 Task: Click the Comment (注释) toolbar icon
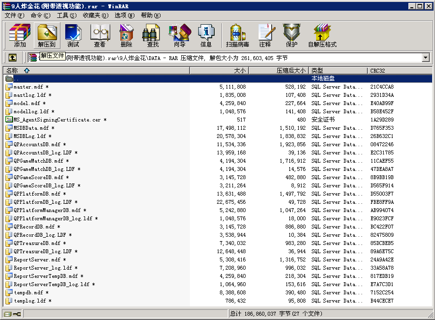tap(265, 35)
